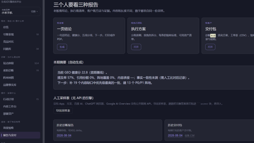Open the 切换 brand switcher dropdown
The image size is (254, 143).
click(34, 12)
